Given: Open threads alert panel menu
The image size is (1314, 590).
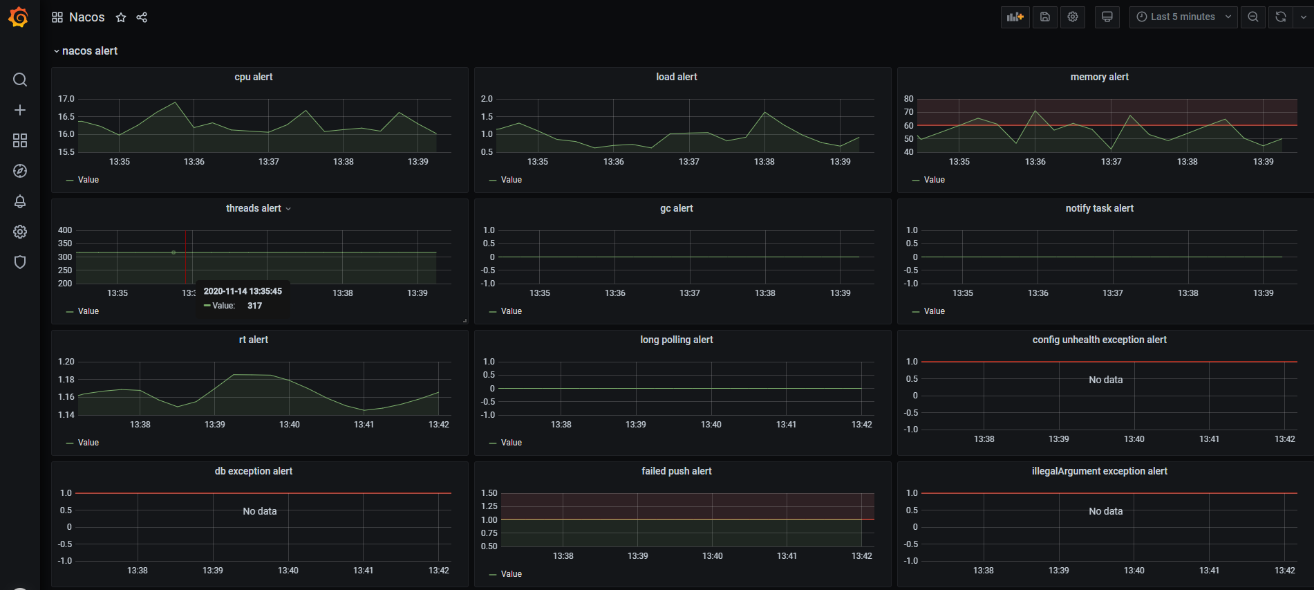Looking at the screenshot, I should pos(288,209).
